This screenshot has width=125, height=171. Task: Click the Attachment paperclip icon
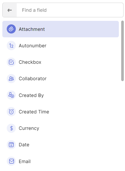click(x=11, y=29)
